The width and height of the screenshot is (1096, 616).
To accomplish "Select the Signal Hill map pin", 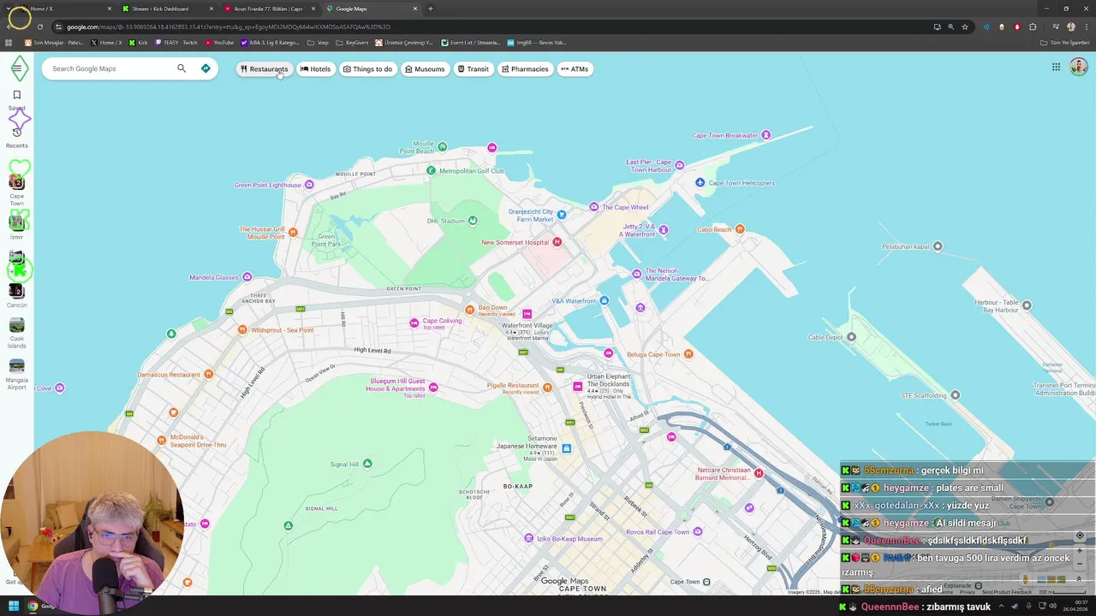I will click(367, 464).
